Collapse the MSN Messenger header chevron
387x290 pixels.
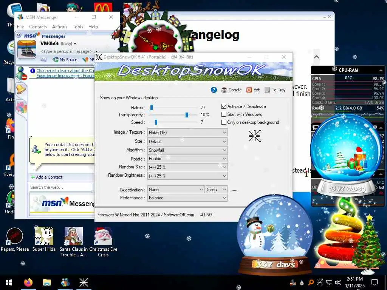click(19, 35)
